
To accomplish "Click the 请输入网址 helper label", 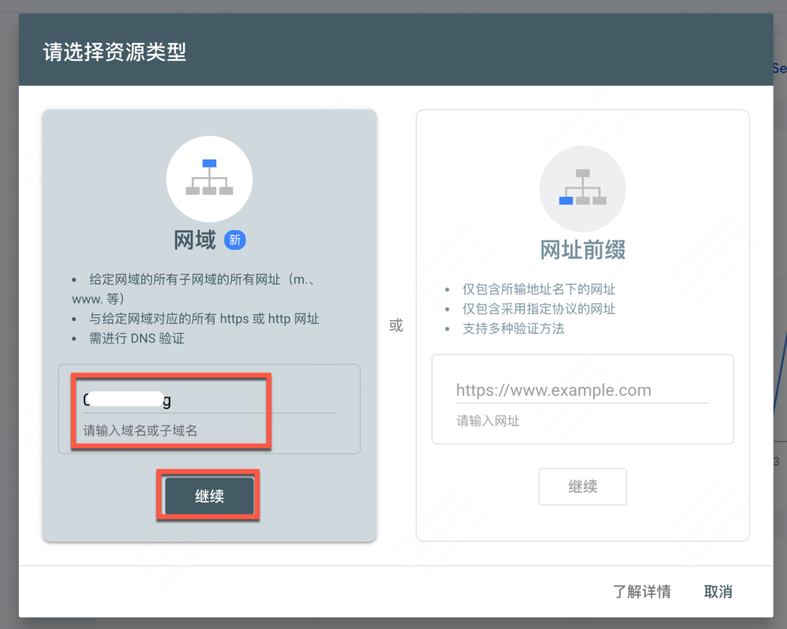I will 488,421.
